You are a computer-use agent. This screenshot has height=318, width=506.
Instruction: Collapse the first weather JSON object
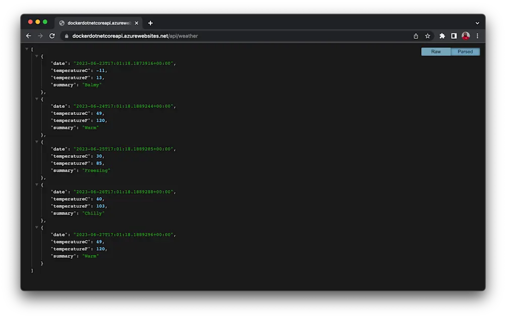click(36, 56)
